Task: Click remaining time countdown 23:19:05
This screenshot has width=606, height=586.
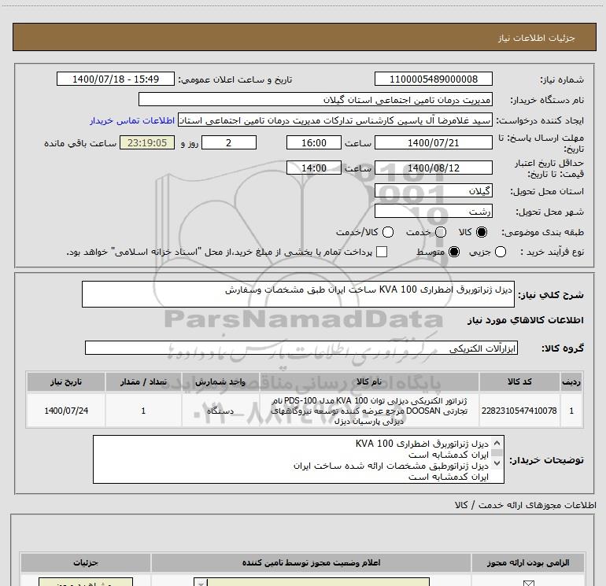Action: click(x=147, y=143)
